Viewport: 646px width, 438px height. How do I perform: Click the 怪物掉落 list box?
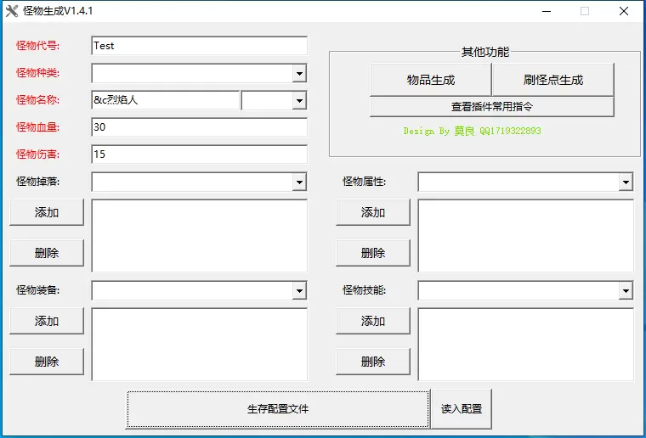point(200,236)
